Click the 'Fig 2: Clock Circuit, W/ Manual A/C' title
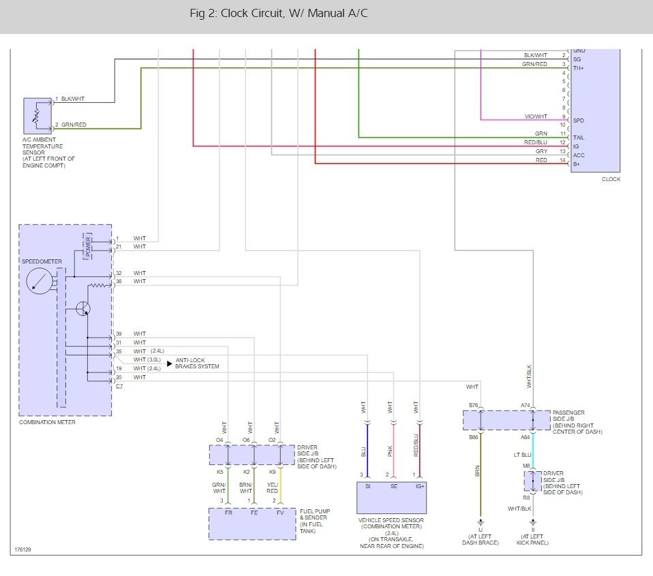The width and height of the screenshot is (653, 576). click(x=279, y=14)
